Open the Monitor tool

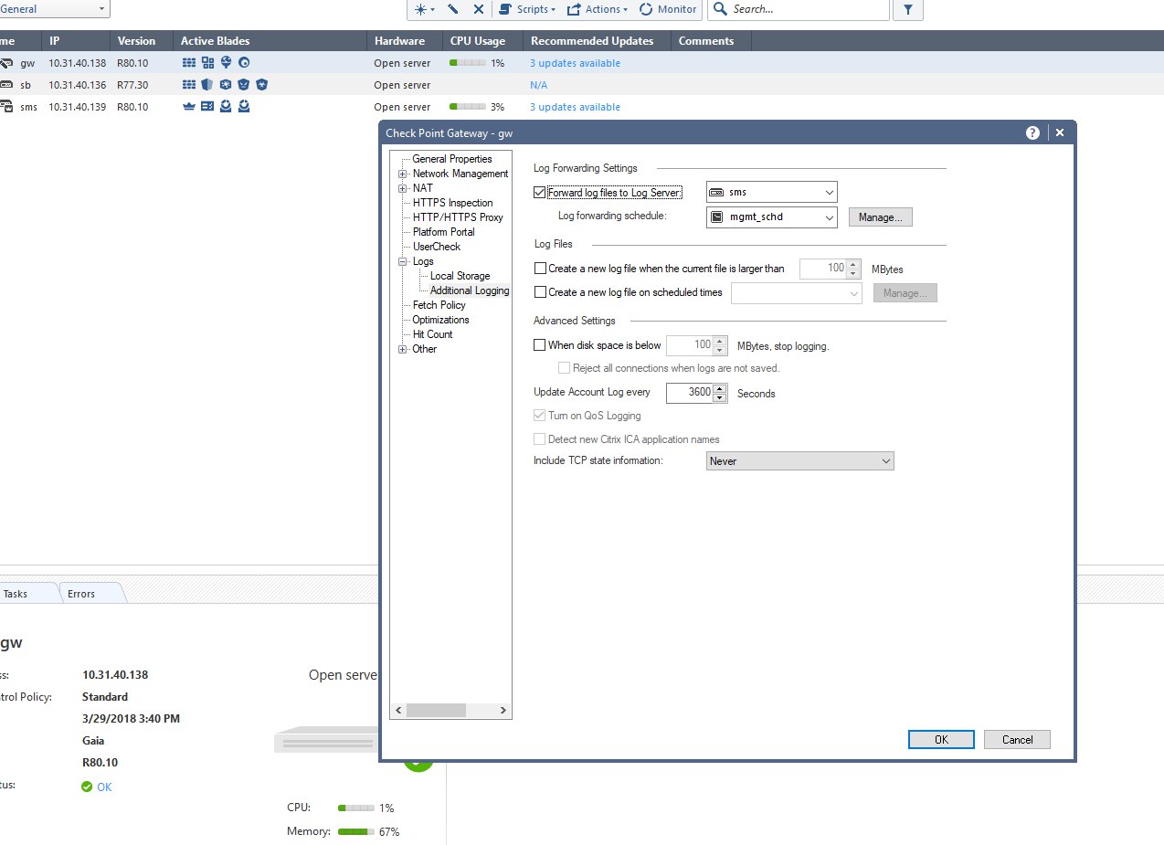click(668, 9)
